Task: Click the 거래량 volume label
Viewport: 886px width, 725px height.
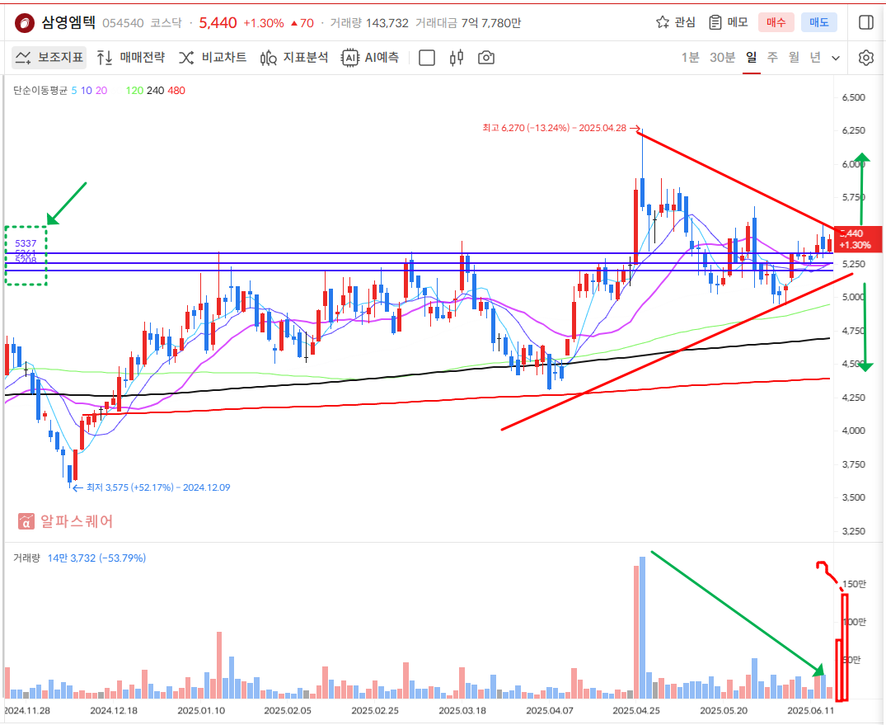Action: click(26, 558)
